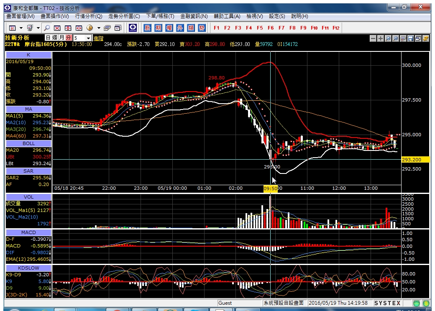The width and height of the screenshot is (435, 311).
Task: Click the blue Concord logo icon
Action: pyautogui.click(x=133, y=28)
